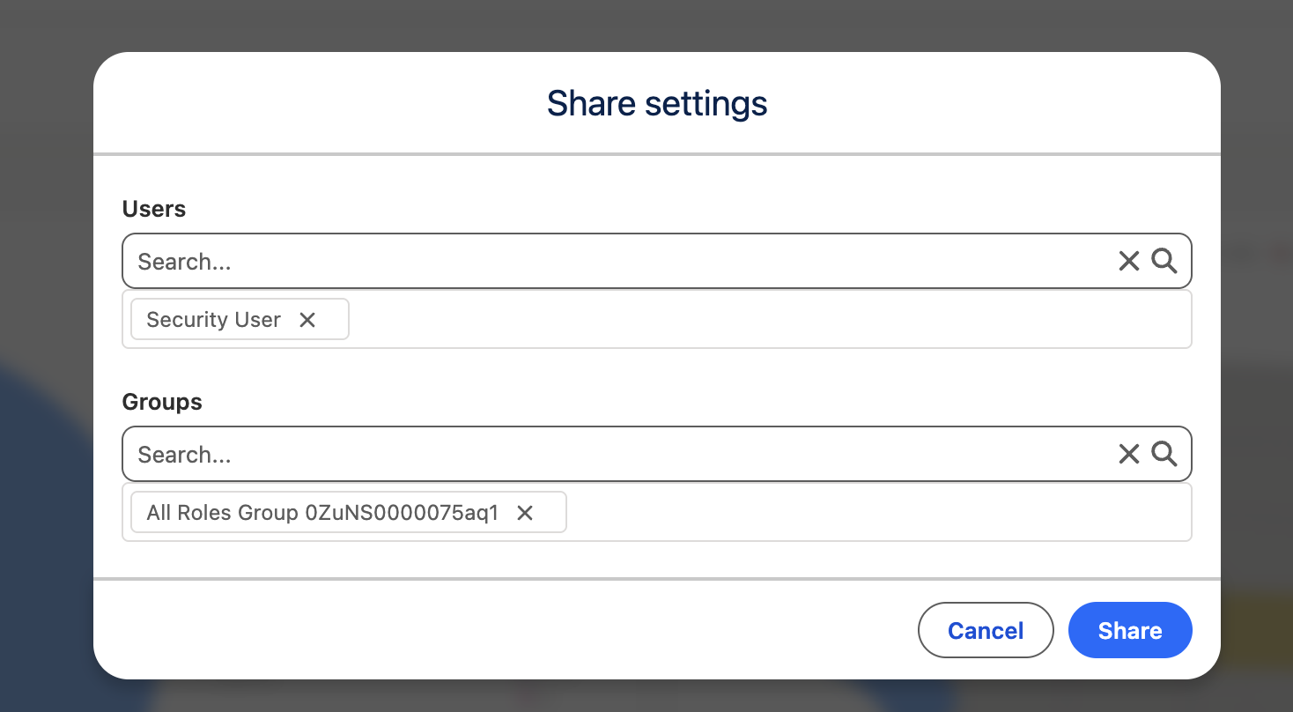Confirm sharing with the Share button
Image resolution: width=1293 pixels, height=712 pixels.
[1130, 630]
